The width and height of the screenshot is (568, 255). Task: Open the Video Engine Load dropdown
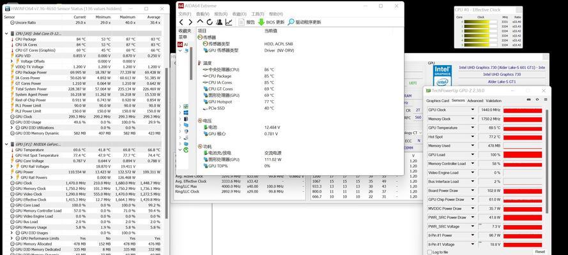(473, 173)
